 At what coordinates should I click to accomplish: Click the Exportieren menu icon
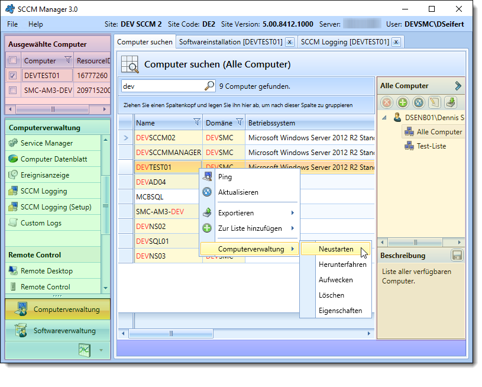point(207,212)
